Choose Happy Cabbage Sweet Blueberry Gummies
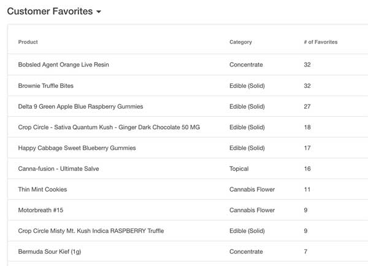This screenshot has width=368, height=266. click(x=77, y=148)
